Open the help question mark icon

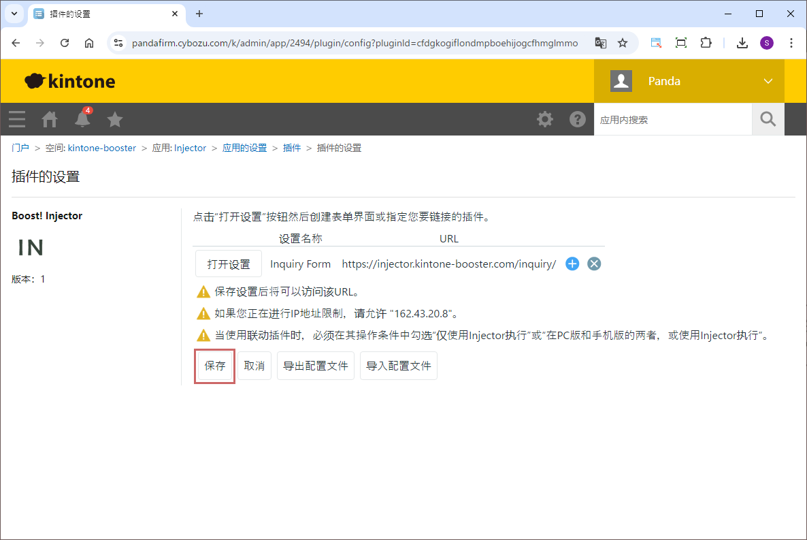(578, 119)
